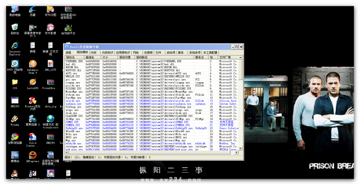Open the 234 folder icon
This screenshot has height=185, width=360.
(15, 84)
